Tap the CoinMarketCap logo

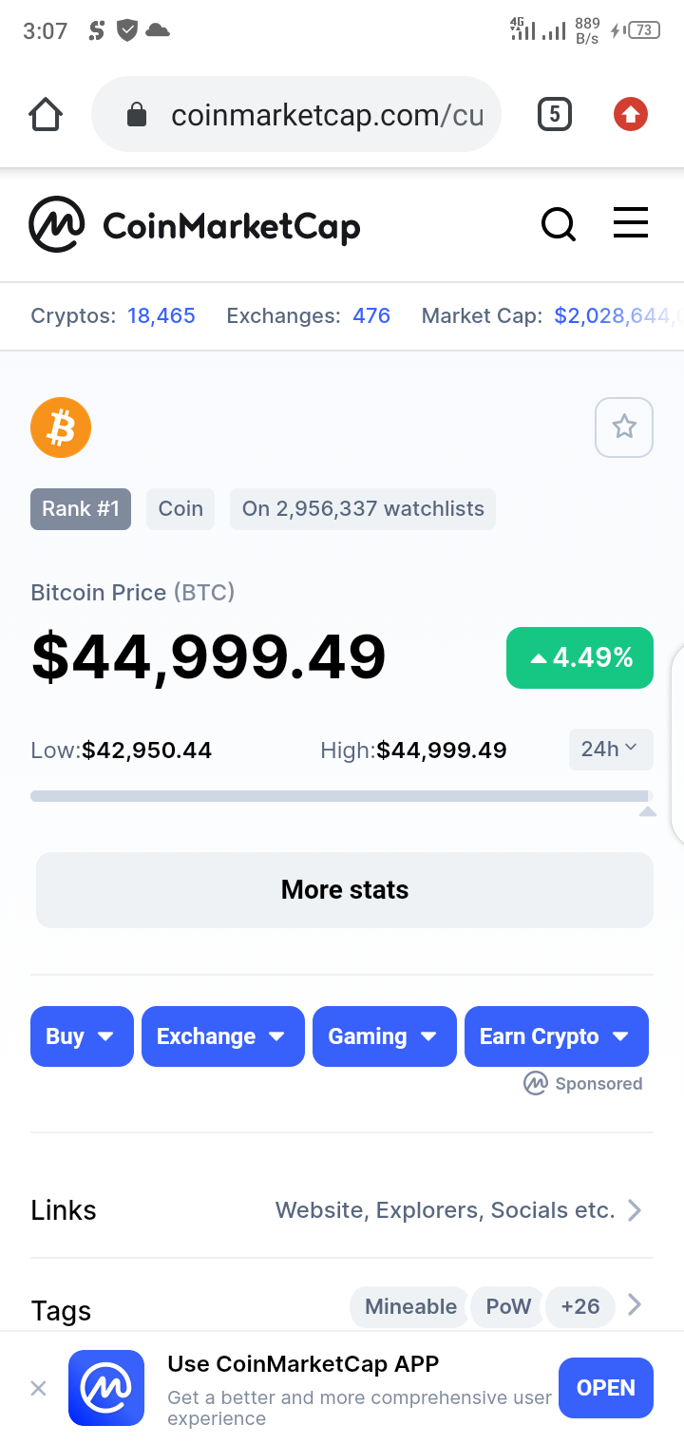click(x=195, y=224)
